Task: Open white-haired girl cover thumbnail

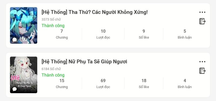Action: (x=23, y=75)
